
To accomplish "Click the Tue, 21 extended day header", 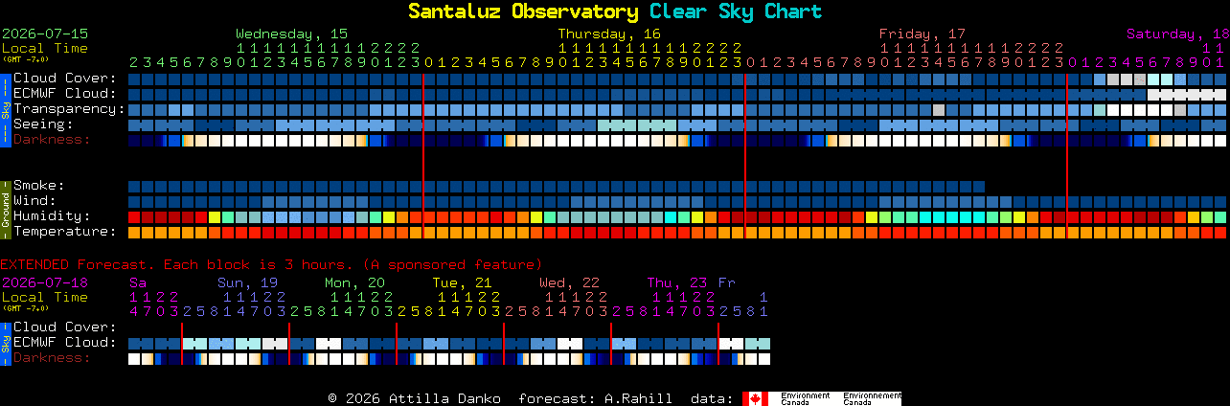I will (x=462, y=282).
